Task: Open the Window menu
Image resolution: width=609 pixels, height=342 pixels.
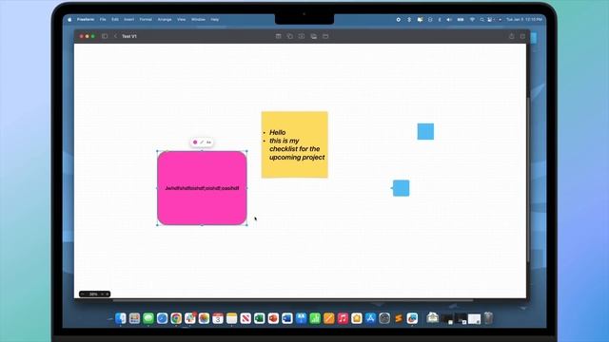Action: coord(198,19)
